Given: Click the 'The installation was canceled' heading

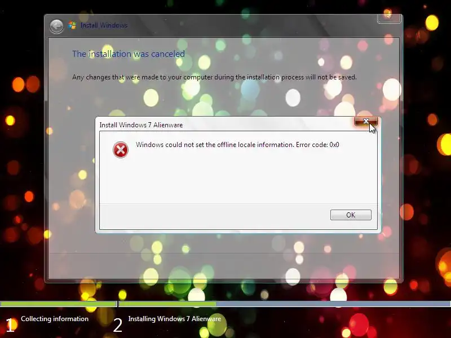Looking at the screenshot, I should (129, 54).
